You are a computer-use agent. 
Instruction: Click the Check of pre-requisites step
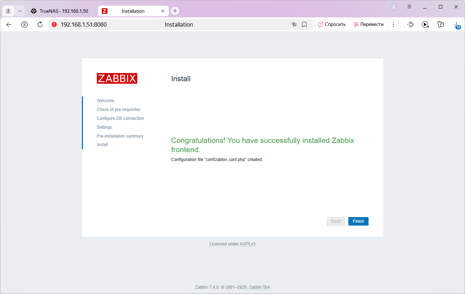(x=118, y=110)
